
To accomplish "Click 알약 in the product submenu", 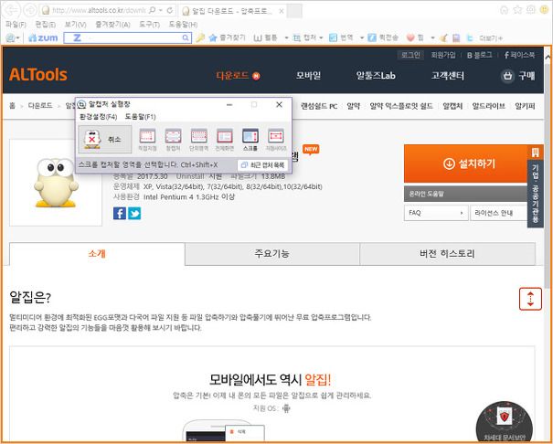I will [354, 106].
